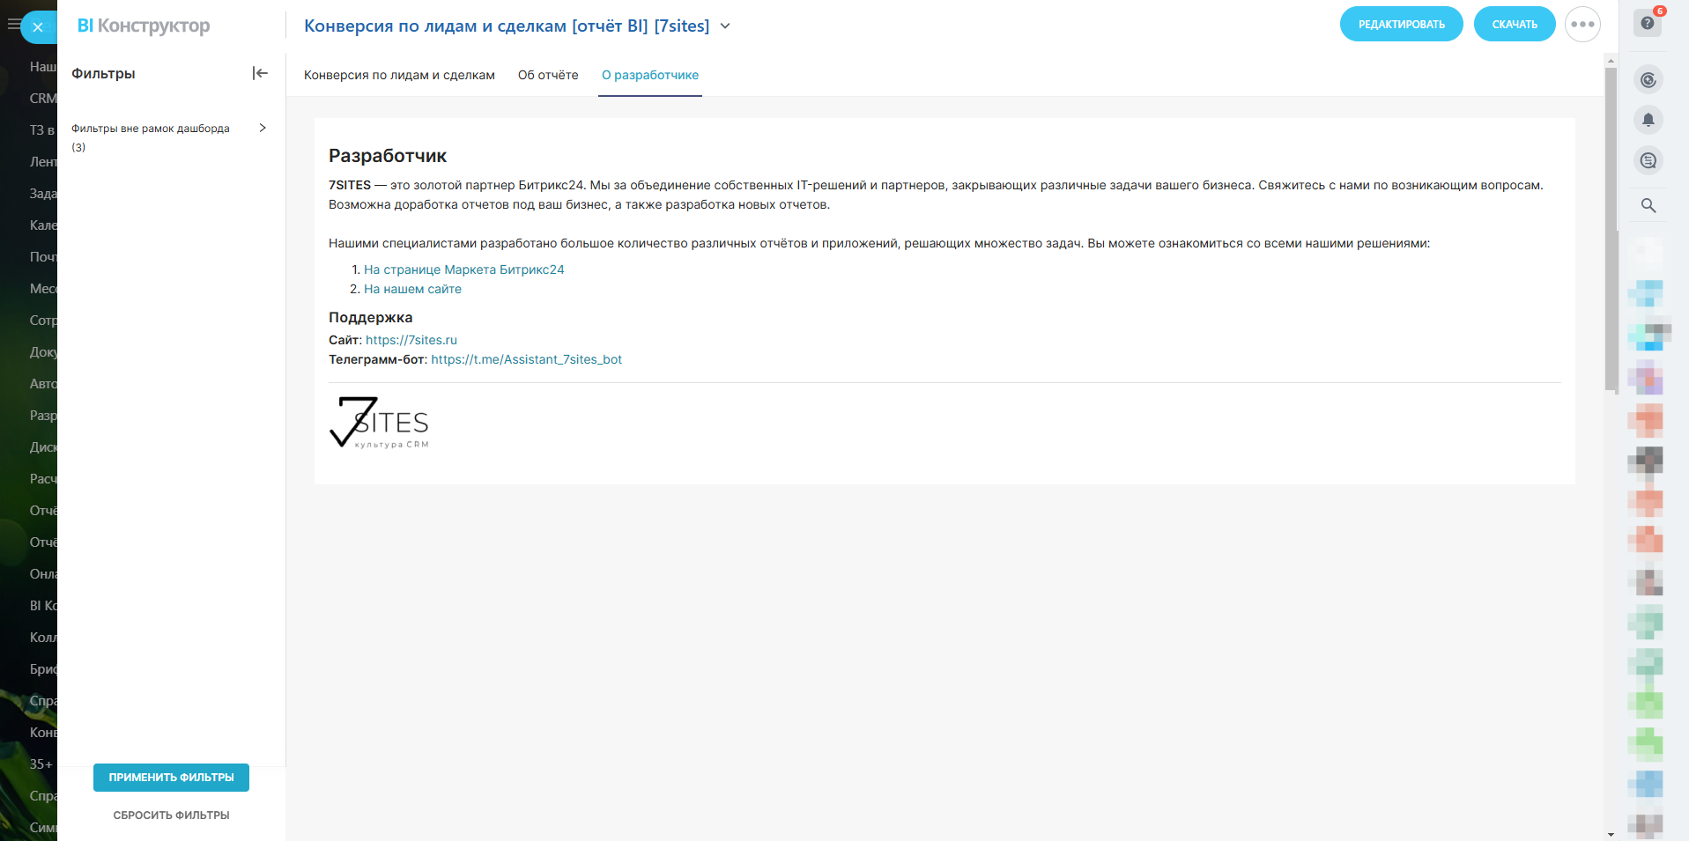This screenshot has width=1689, height=841.
Task: Select the О разработчике tab
Action: pyautogui.click(x=650, y=75)
